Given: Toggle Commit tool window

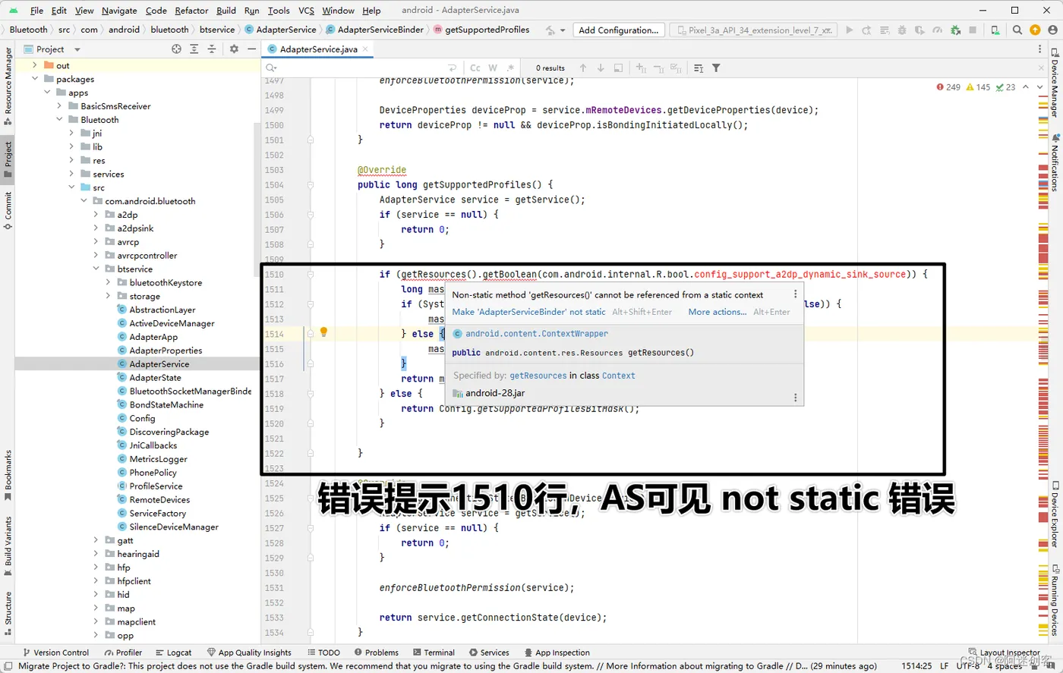Looking at the screenshot, I should coord(8,211).
